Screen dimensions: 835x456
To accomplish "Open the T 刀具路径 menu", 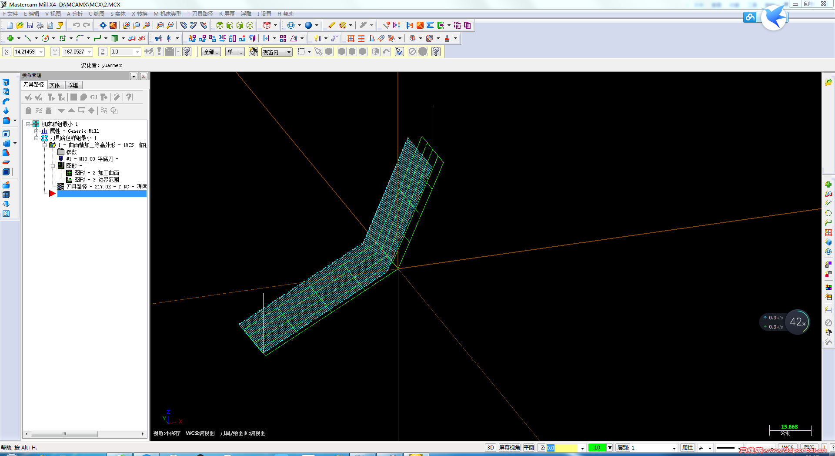I will pos(200,14).
